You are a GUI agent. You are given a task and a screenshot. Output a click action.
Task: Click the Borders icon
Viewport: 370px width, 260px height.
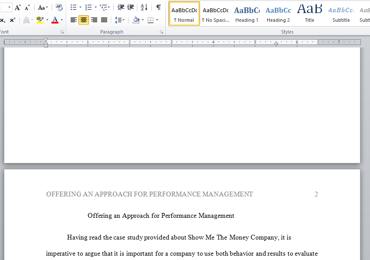pos(150,20)
